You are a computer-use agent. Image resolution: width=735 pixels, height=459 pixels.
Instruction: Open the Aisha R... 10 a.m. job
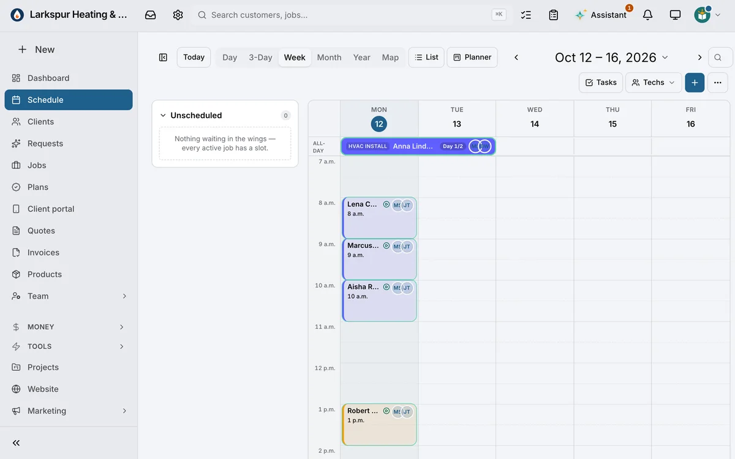tap(379, 300)
